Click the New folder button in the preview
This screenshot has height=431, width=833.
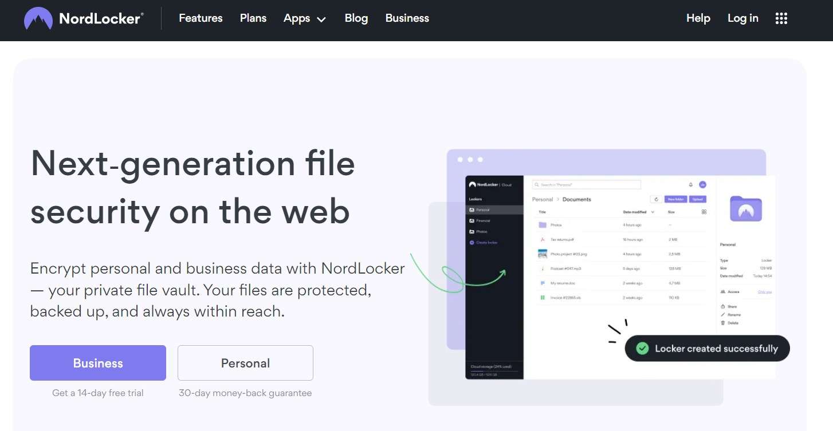click(x=676, y=199)
